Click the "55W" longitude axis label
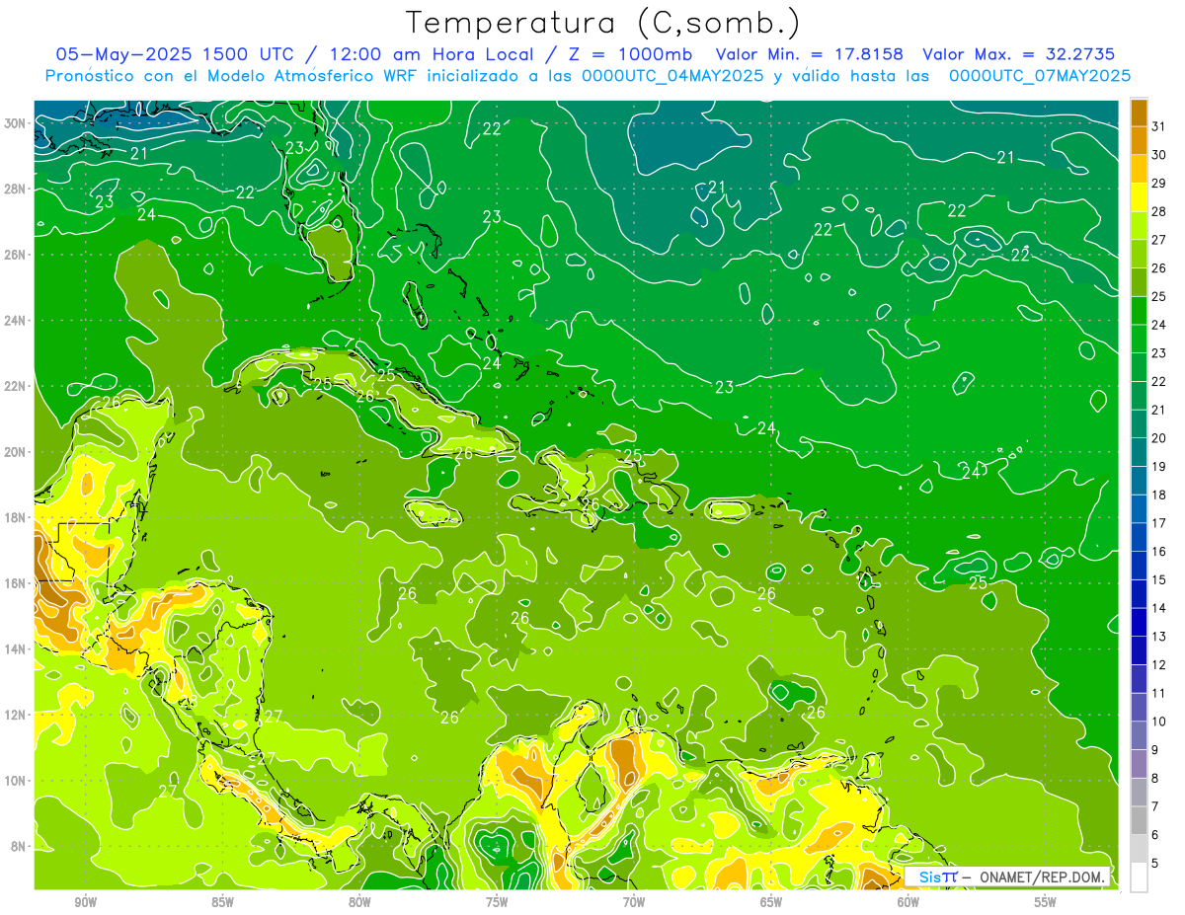The image size is (1185, 915). [x=1045, y=902]
